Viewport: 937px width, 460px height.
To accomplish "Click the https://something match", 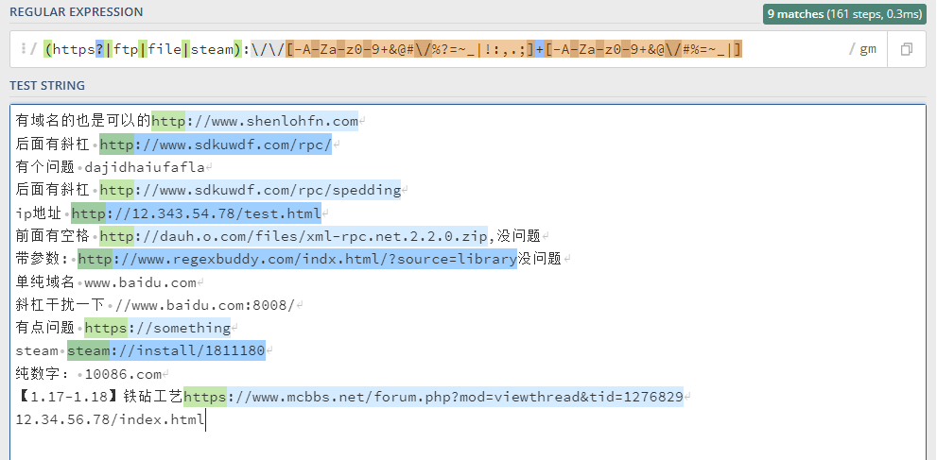I will (158, 328).
